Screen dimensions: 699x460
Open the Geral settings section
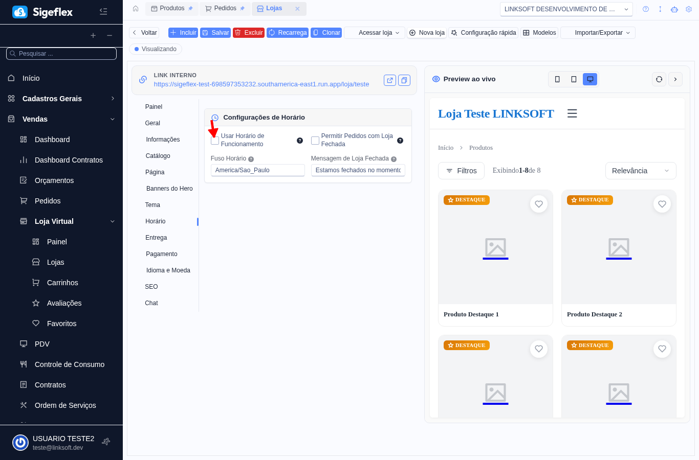[152, 123]
